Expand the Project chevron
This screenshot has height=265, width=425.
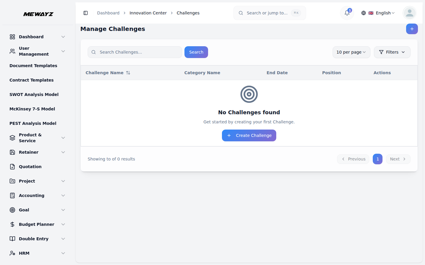(63, 181)
